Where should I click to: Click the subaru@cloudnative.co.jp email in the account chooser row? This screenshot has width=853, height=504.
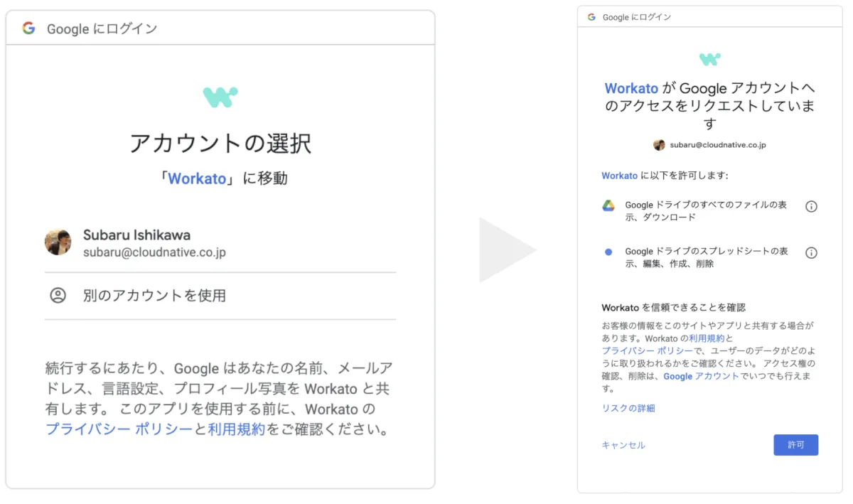click(154, 252)
